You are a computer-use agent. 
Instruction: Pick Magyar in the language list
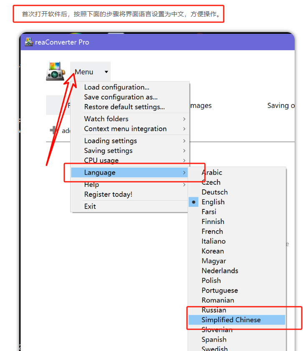237,261
